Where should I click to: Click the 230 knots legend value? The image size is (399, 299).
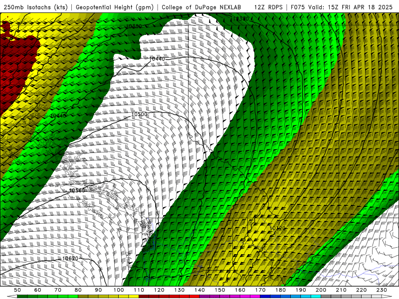tap(382, 290)
